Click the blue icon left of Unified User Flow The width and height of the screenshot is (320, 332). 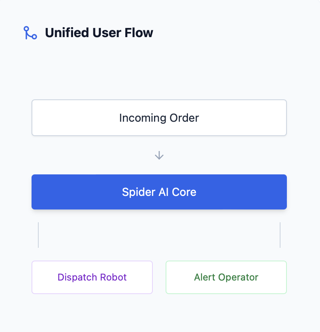(x=30, y=33)
